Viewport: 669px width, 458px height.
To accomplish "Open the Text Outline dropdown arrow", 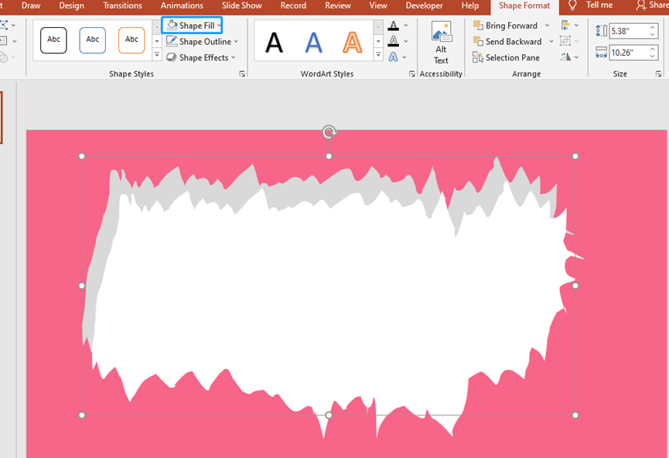I will (406, 42).
